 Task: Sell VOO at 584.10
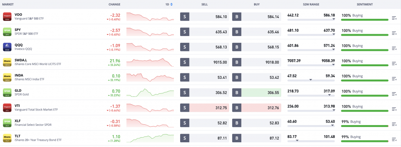point(204,16)
